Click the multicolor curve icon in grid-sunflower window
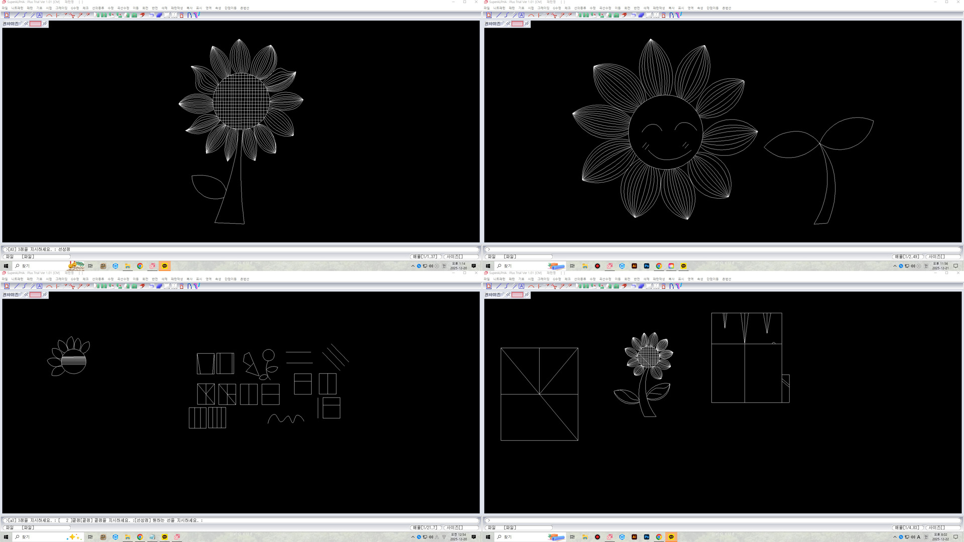 [196, 15]
